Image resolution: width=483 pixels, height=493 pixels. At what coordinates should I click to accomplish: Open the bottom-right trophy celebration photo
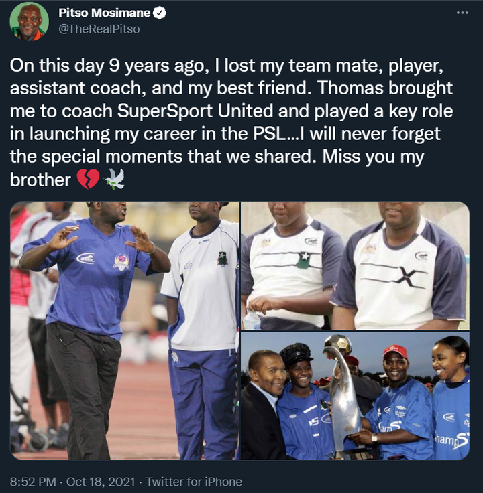coord(355,396)
